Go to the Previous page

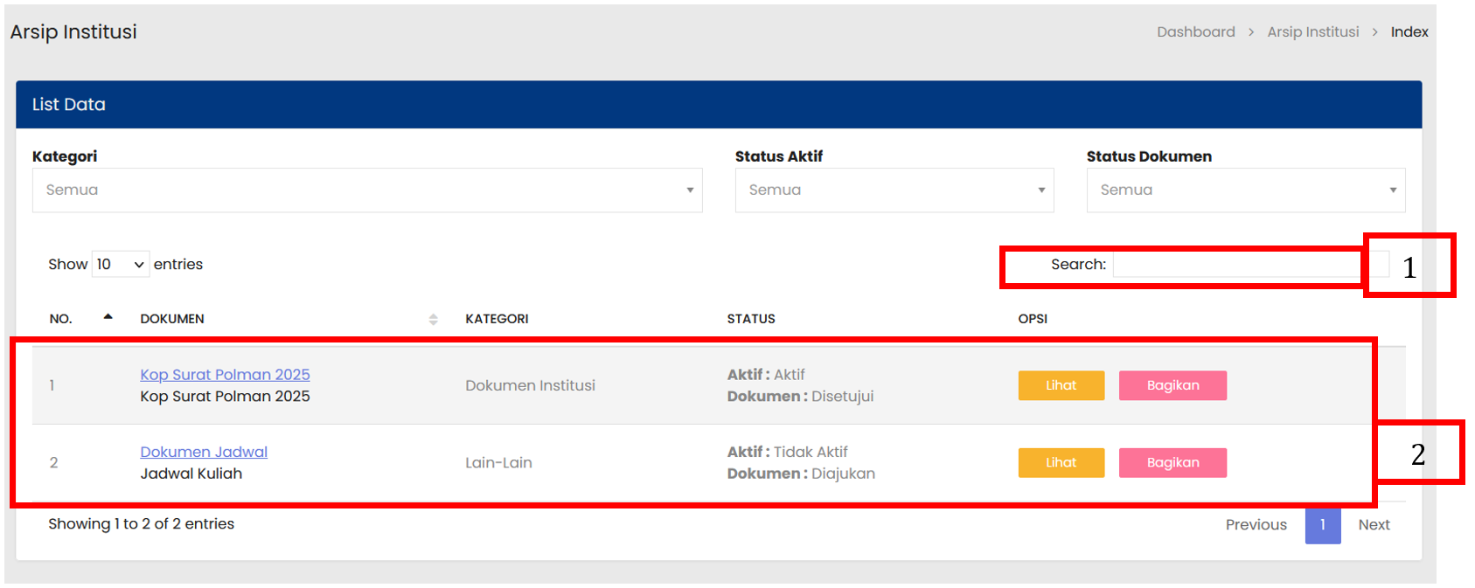[1256, 525]
